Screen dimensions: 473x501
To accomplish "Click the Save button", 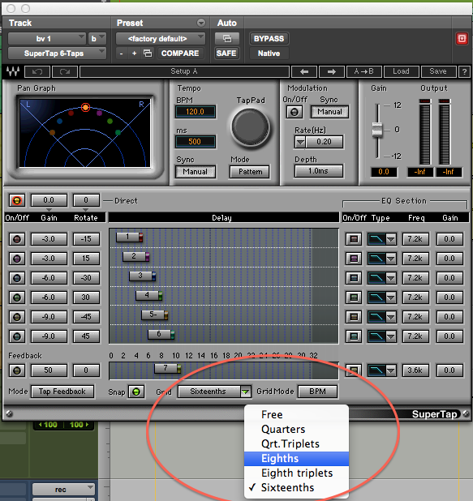I will click(x=438, y=71).
